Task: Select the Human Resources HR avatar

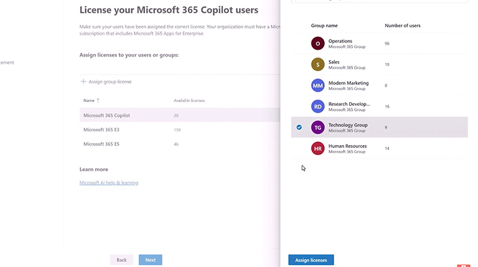Action: point(317,149)
